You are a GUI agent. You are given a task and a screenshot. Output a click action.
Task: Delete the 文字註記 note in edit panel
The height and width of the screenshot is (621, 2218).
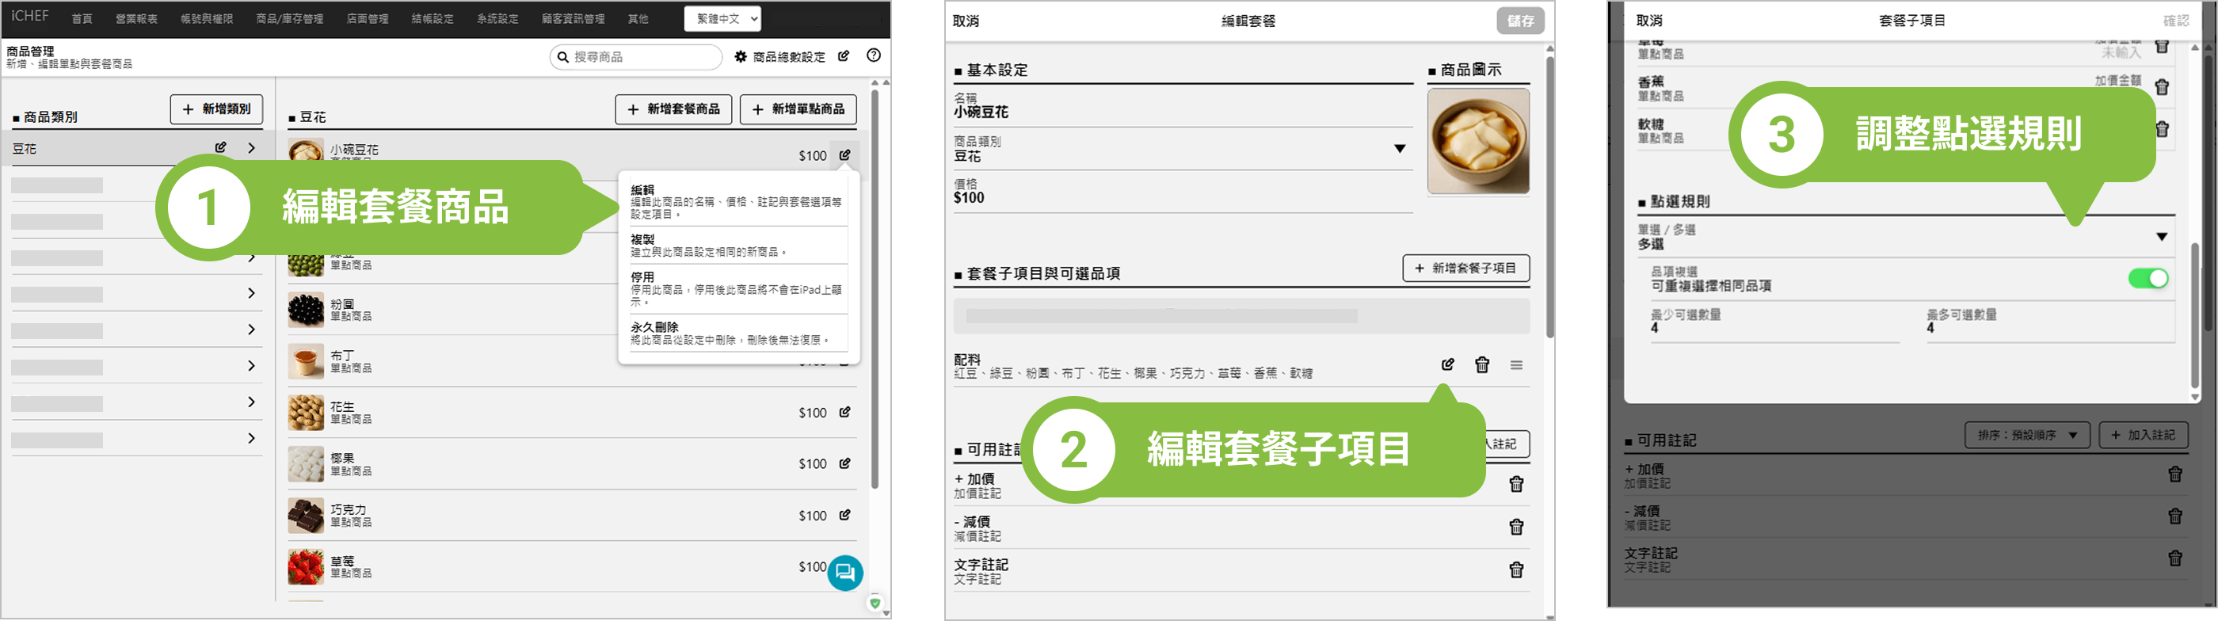tap(1515, 570)
